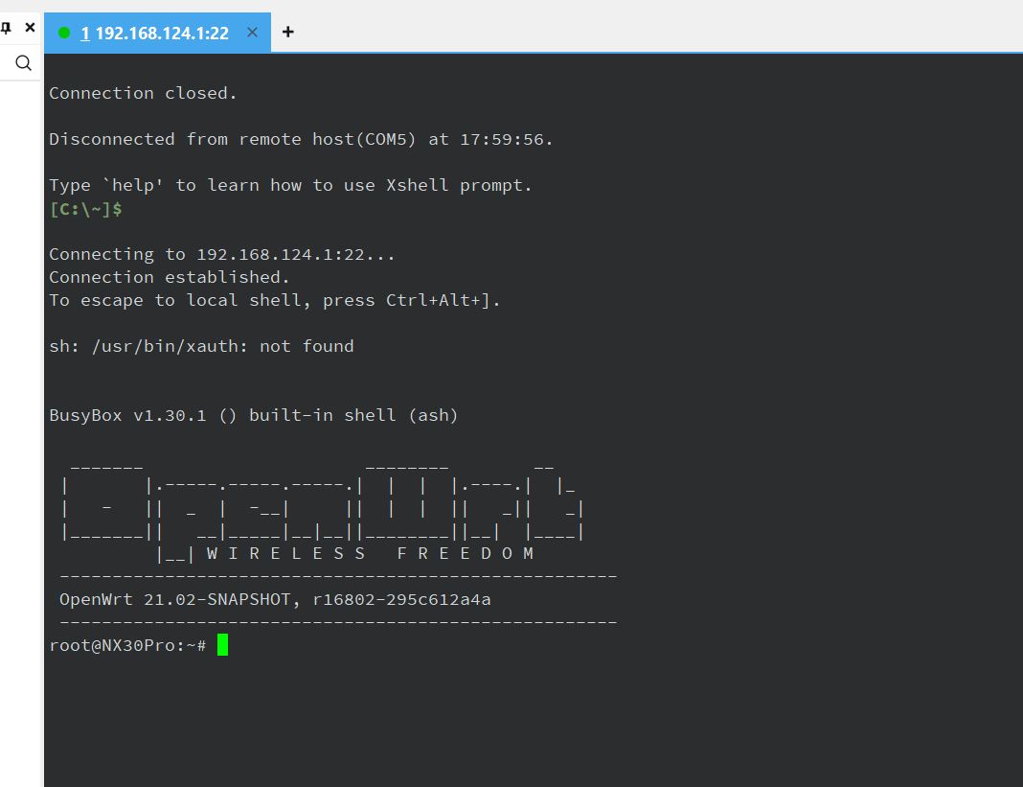Click the root@NX30Pro prompt text

(x=126, y=645)
